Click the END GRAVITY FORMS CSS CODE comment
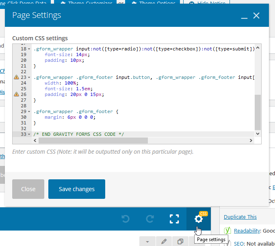Image resolution: width=275 pixels, height=246 pixels. point(78,134)
